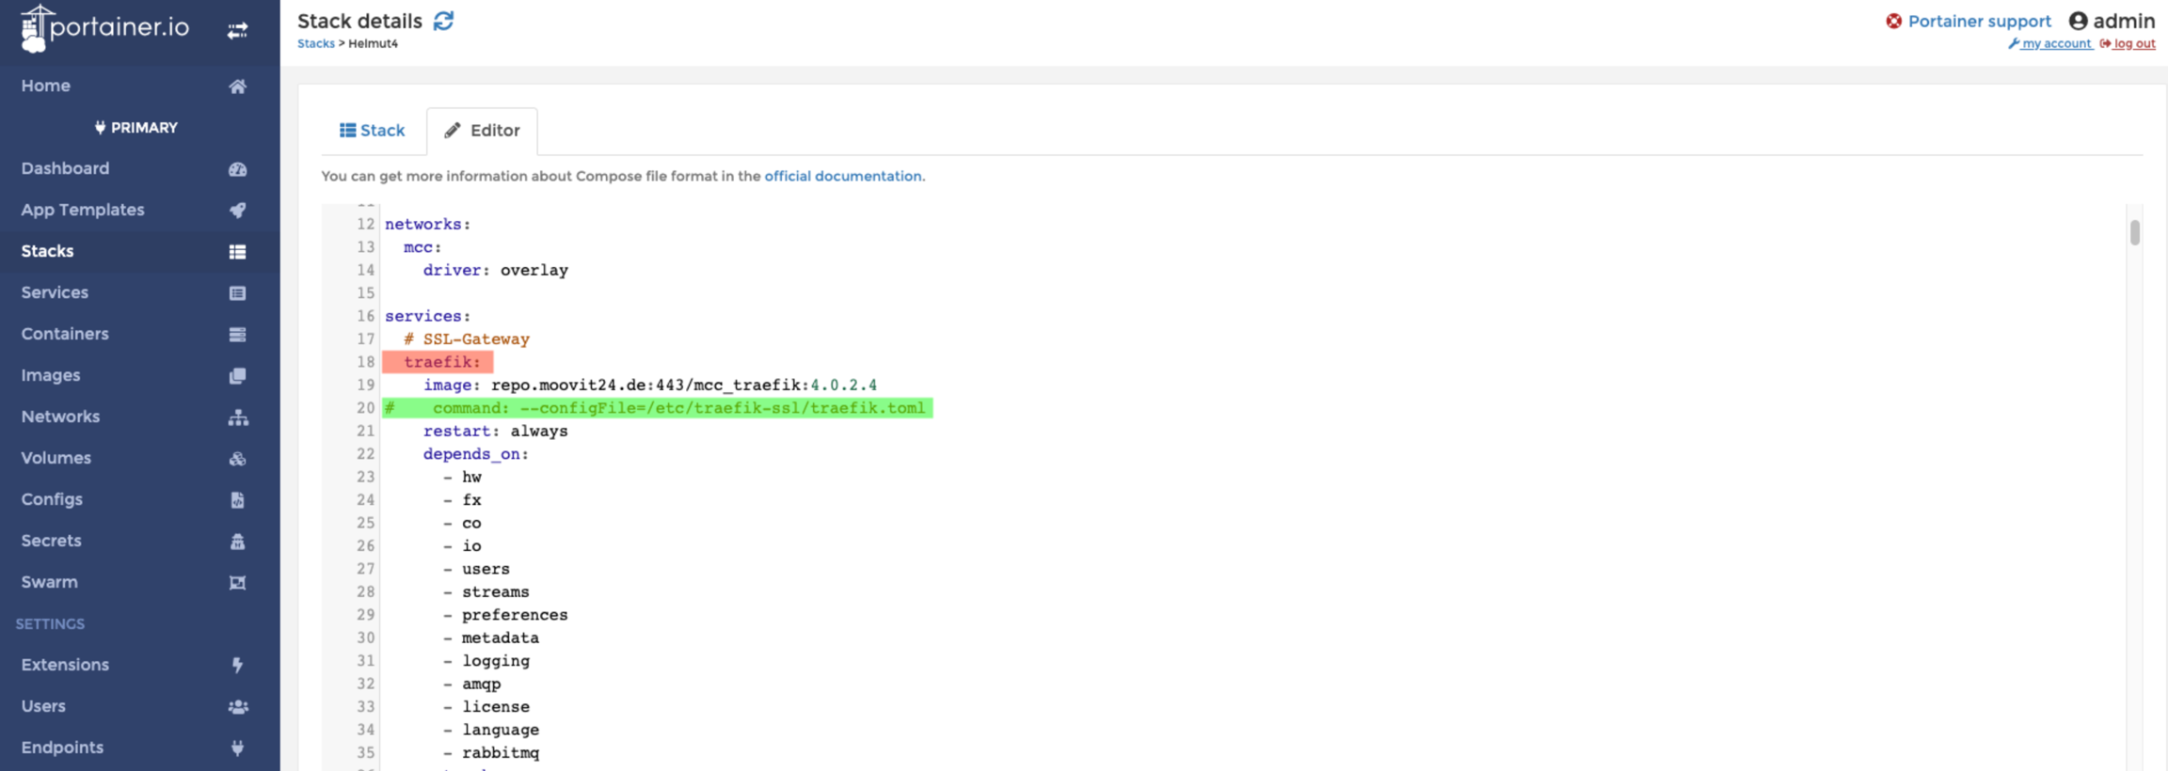The width and height of the screenshot is (2168, 771).
Task: Click the App Templates rocket icon
Action: pyautogui.click(x=237, y=211)
